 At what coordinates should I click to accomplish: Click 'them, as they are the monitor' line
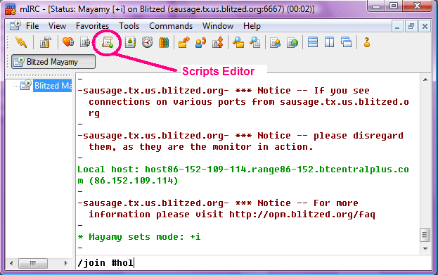click(x=201, y=147)
